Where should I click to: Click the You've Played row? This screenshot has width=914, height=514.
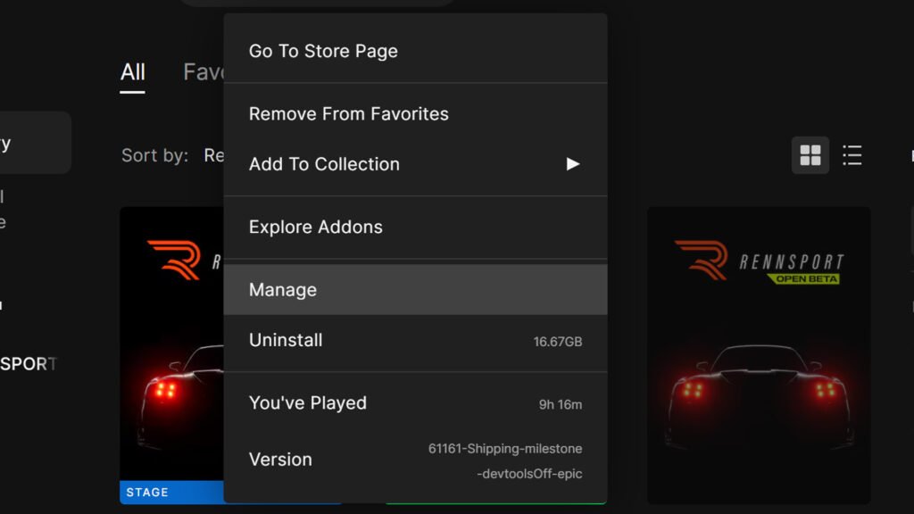point(415,402)
